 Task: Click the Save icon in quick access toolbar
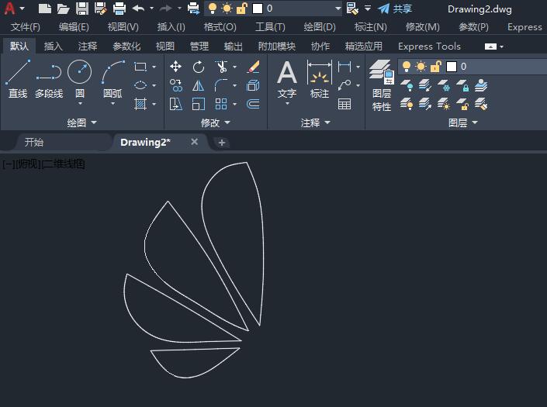coord(82,9)
